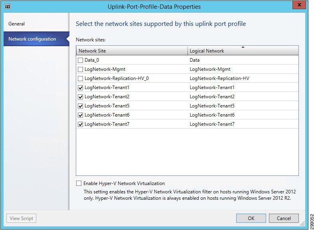The height and width of the screenshot is (230, 314).
Task: Enable Hyper-V Network Virtualization checkbox
Action: 79,183
